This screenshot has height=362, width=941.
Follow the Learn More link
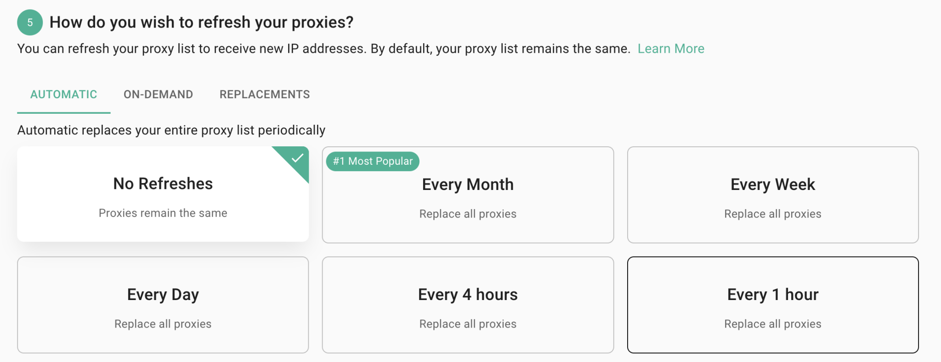tap(670, 49)
